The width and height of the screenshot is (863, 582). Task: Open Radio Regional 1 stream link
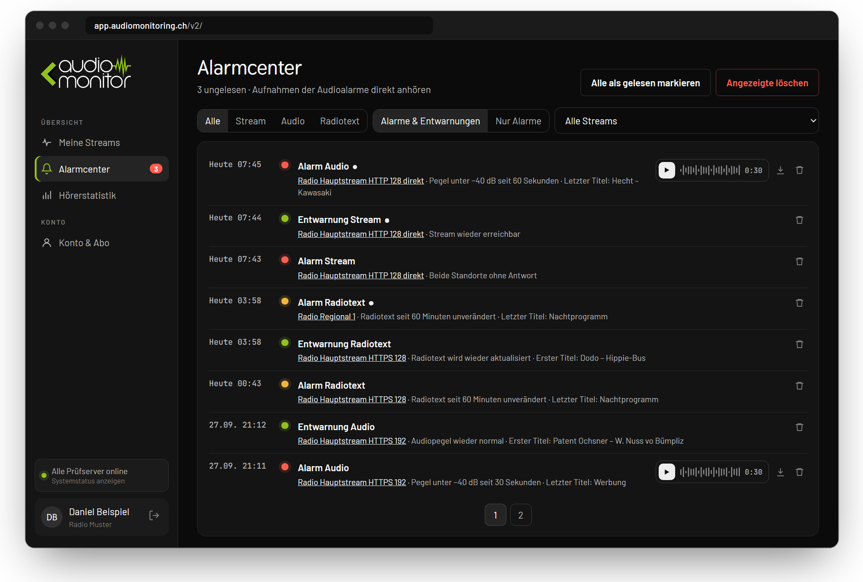tap(327, 317)
